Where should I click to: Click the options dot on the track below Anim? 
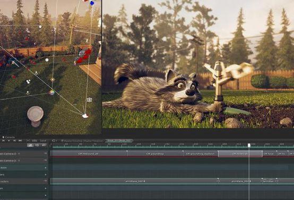[46, 175]
